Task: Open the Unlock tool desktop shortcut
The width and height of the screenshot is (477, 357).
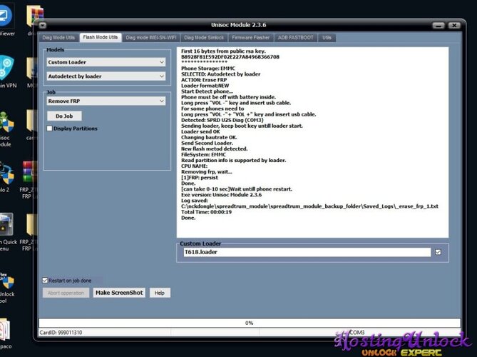Action: [7, 281]
